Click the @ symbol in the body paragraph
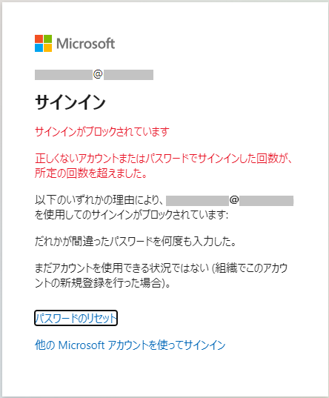 (x=234, y=200)
